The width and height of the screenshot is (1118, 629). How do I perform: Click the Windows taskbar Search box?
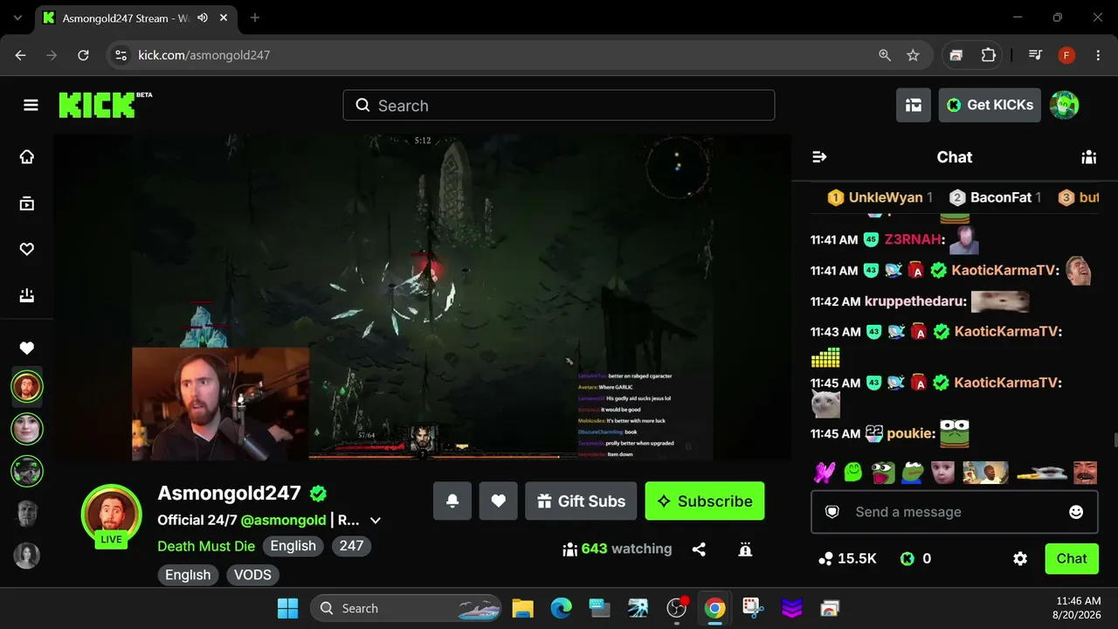tap(407, 608)
